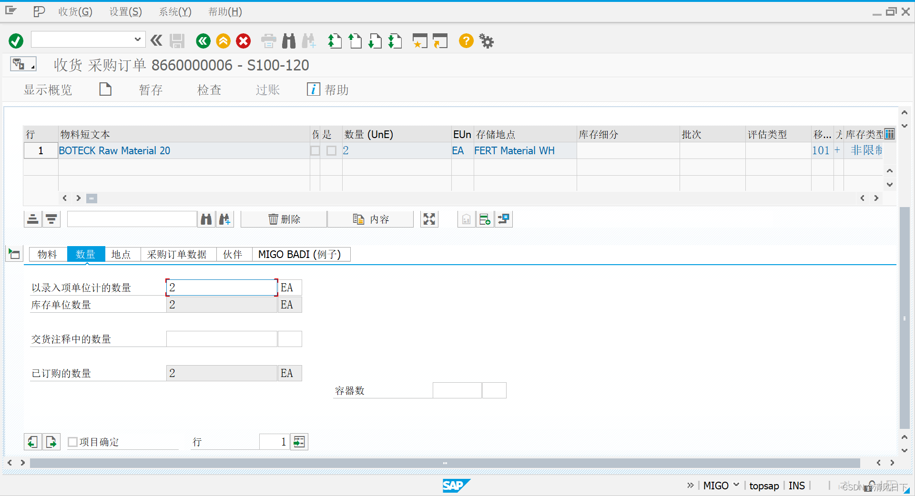The width and height of the screenshot is (915, 496).
Task: Click sort ascending icon below table
Action: coord(32,219)
